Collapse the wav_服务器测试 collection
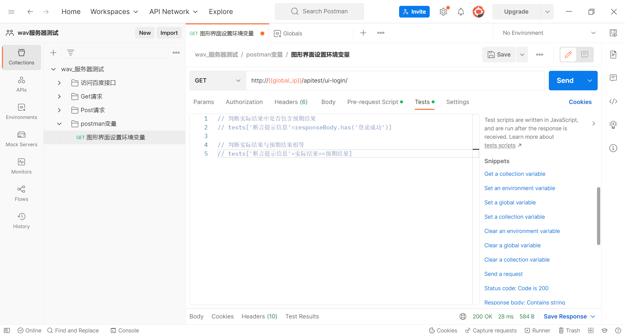 coord(53,69)
